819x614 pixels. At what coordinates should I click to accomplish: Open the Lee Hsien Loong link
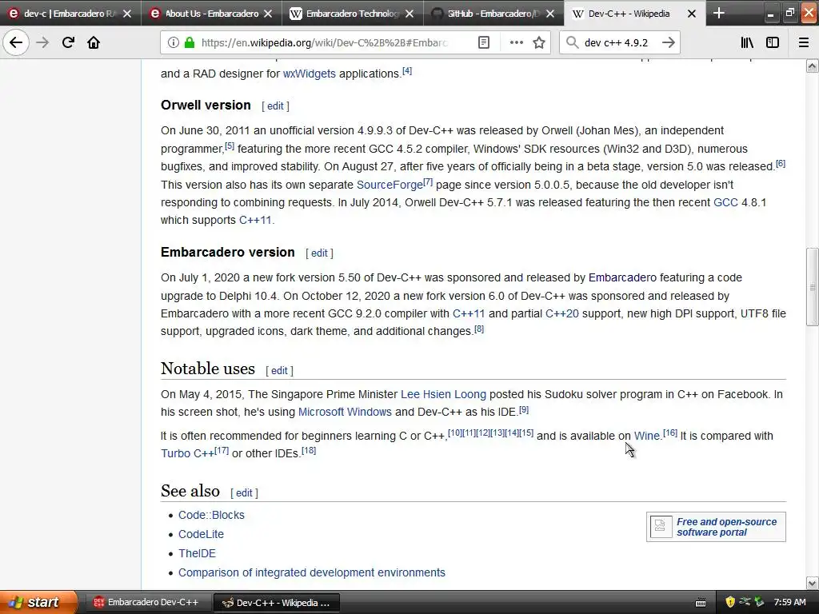443,395
